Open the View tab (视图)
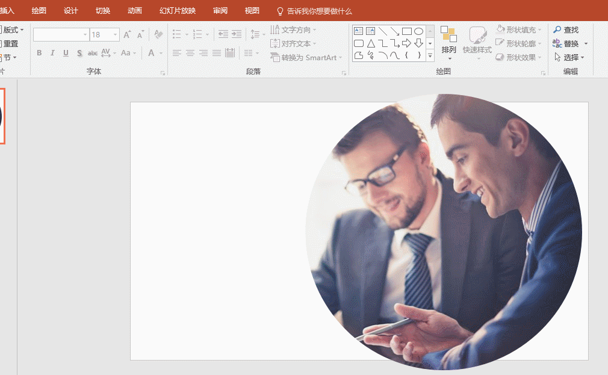 252,11
